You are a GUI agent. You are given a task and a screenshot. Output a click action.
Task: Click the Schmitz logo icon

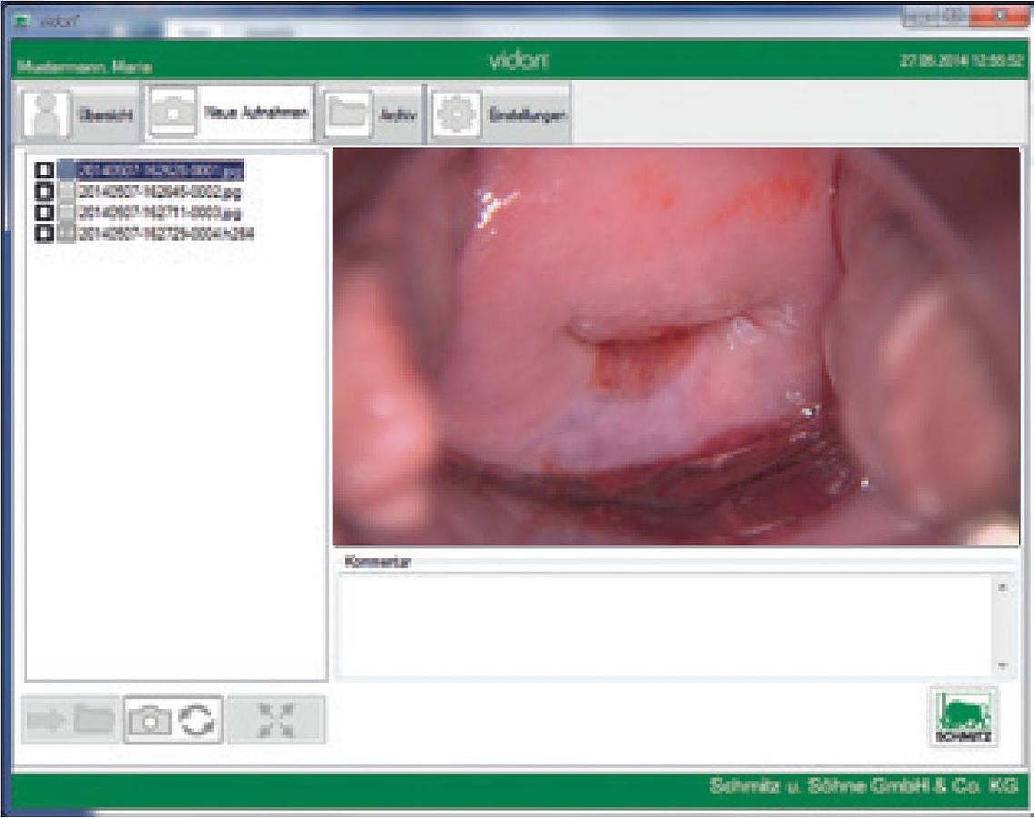962,718
